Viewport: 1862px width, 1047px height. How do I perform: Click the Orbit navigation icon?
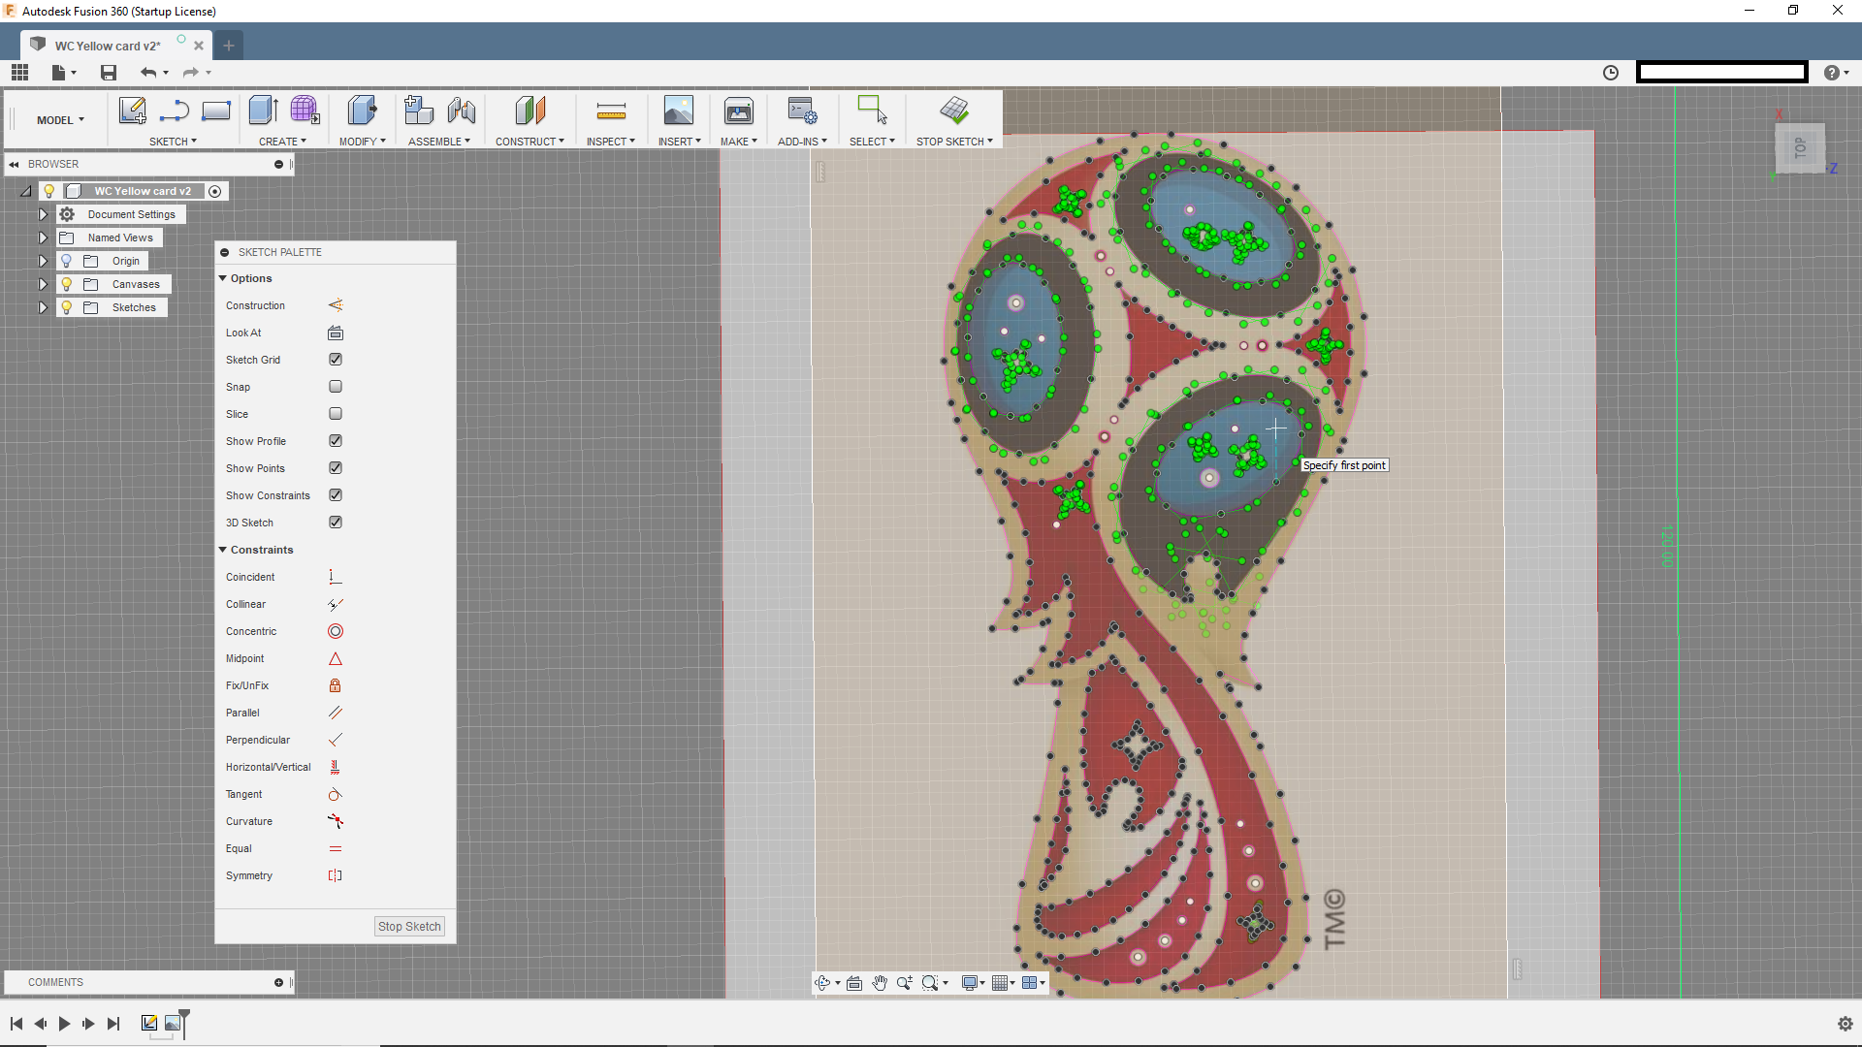pyautogui.click(x=823, y=983)
